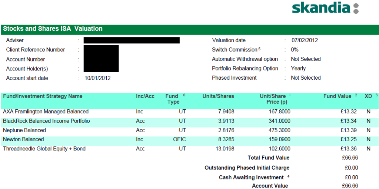379x189 pixels.
Task: Click the Newton Balanced fund name
Action: coord(23,139)
